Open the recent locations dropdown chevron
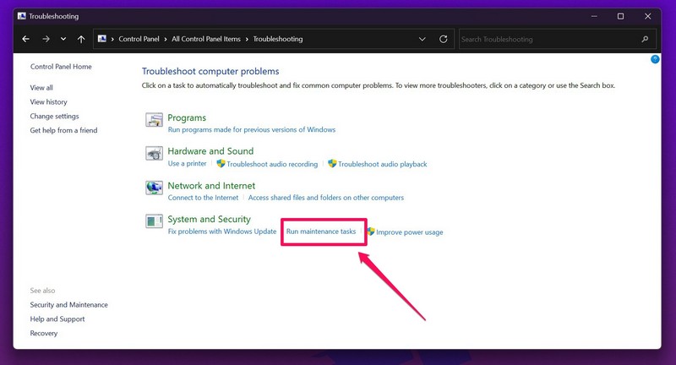The width and height of the screenshot is (676, 365). (x=63, y=39)
